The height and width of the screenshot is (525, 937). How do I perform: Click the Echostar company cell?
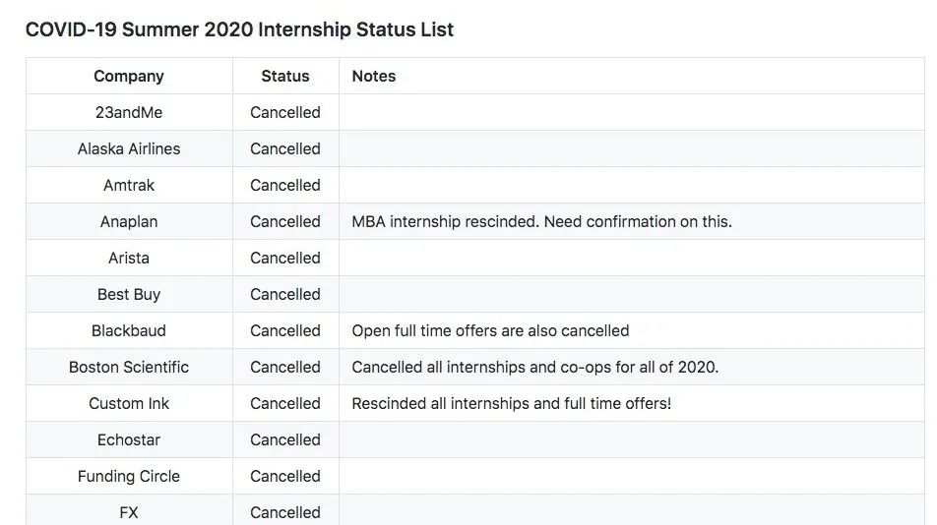coord(129,439)
